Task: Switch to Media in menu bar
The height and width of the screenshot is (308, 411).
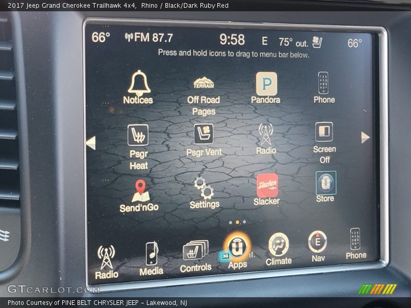Action: coord(152,259)
